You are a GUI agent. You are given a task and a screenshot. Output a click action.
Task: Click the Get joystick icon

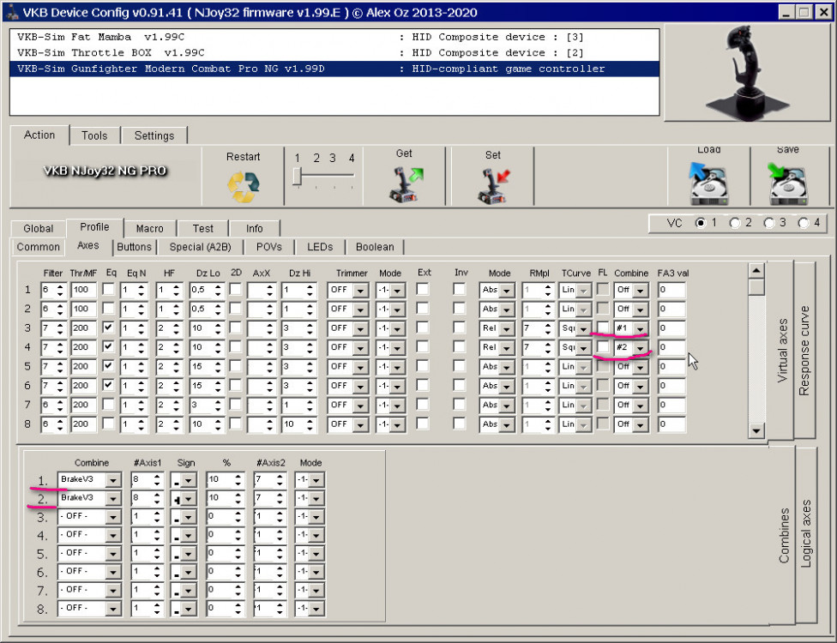point(404,184)
